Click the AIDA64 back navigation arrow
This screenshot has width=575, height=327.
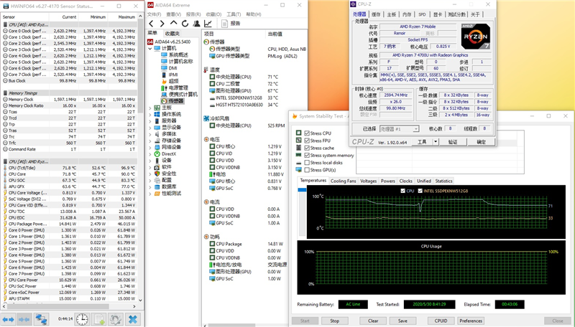click(151, 23)
